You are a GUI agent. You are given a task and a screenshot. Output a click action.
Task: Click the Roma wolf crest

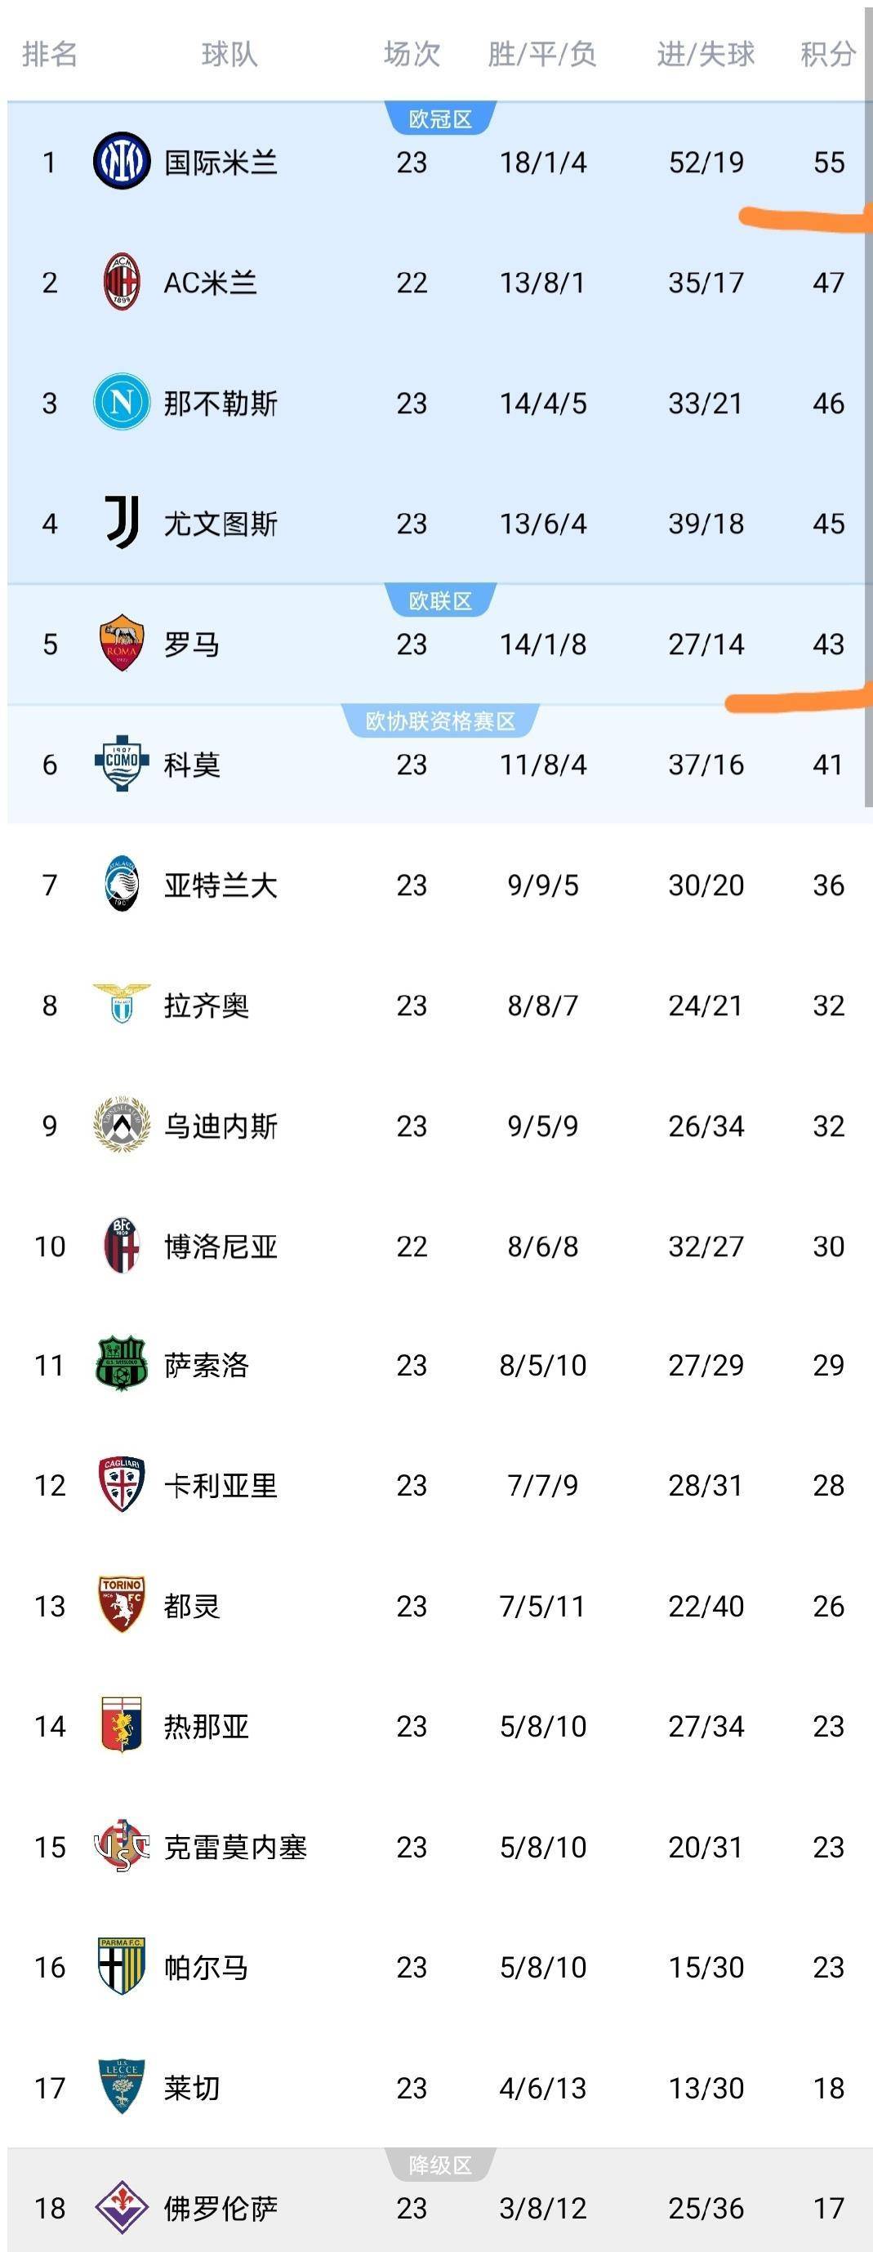(x=122, y=644)
